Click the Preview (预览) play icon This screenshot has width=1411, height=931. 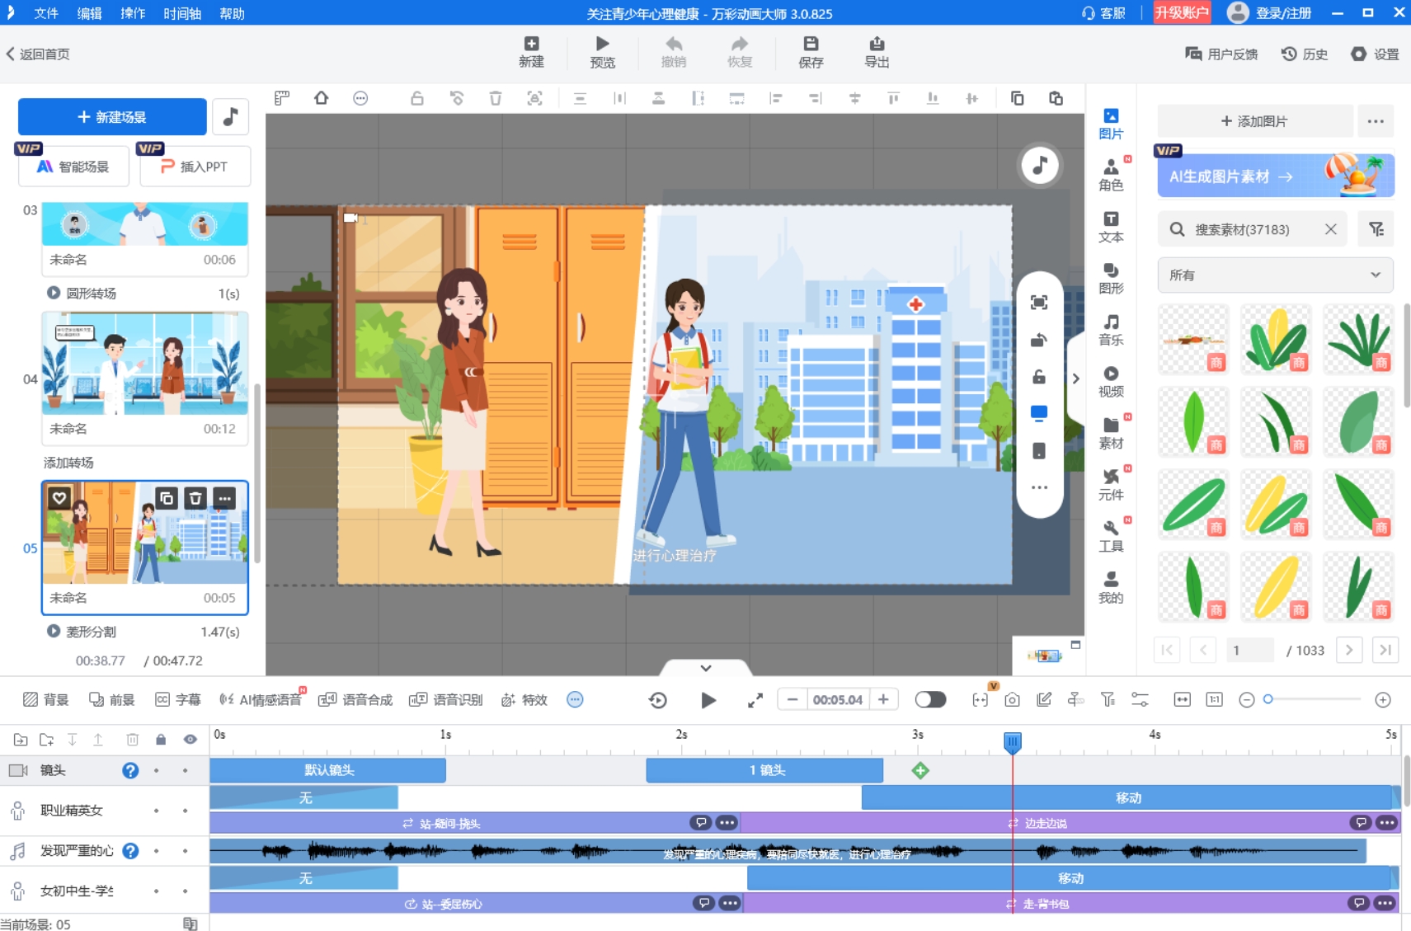(x=602, y=45)
